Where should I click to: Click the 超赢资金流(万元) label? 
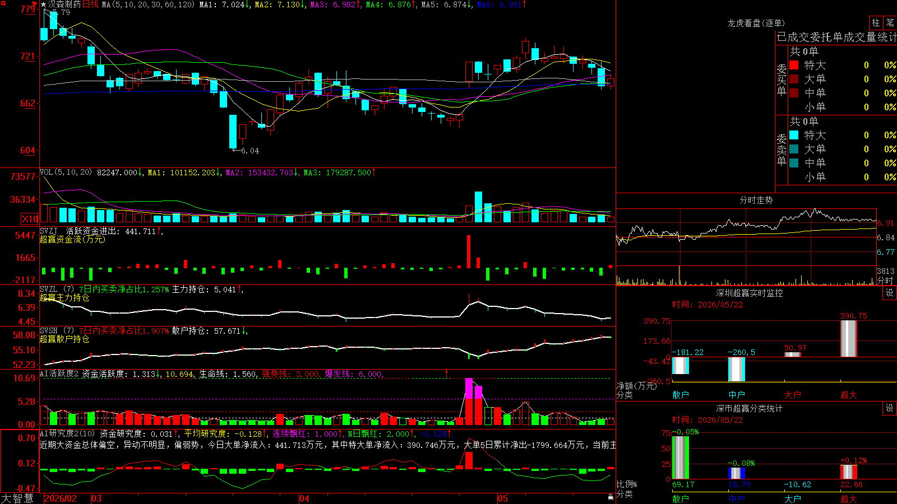pyautogui.click(x=72, y=239)
